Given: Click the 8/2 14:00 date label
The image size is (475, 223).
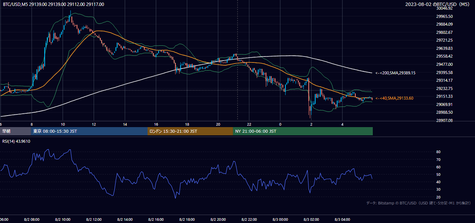Looking at the screenshot, I should [125, 220].
